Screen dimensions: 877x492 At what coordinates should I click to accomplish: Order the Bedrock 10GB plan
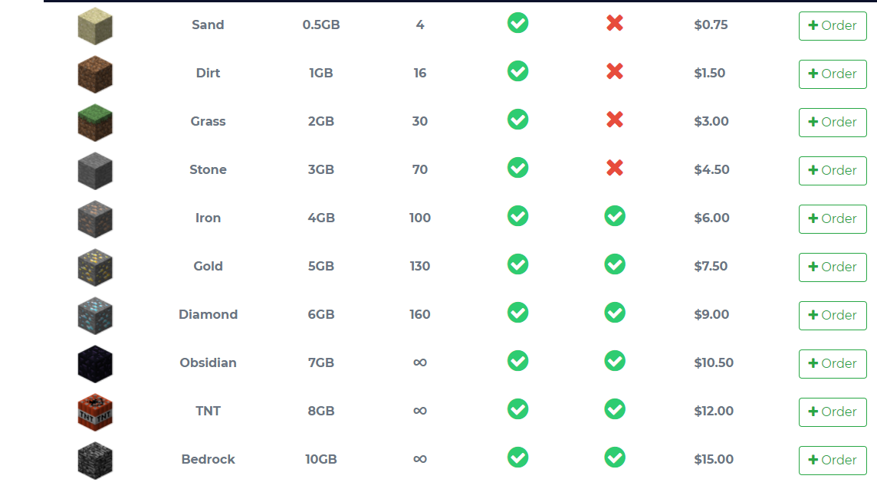(x=833, y=460)
